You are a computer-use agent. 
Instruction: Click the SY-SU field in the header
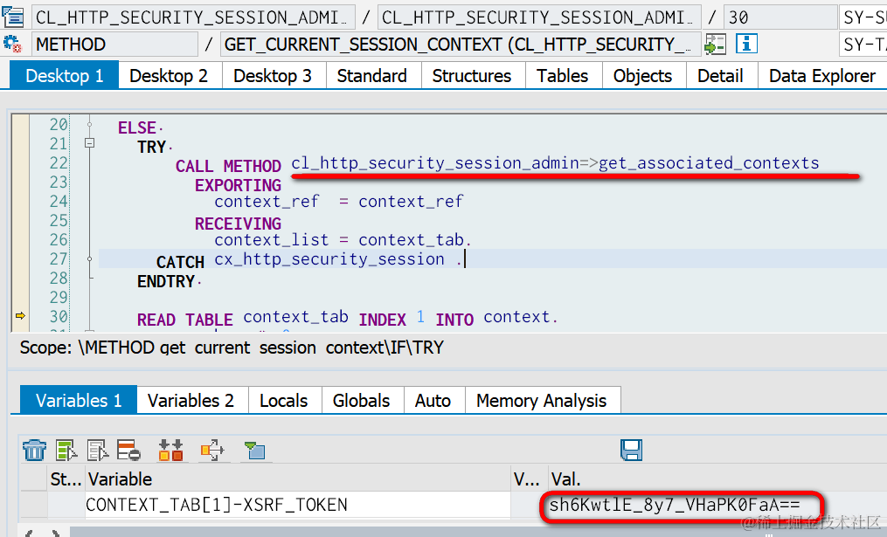click(x=863, y=17)
